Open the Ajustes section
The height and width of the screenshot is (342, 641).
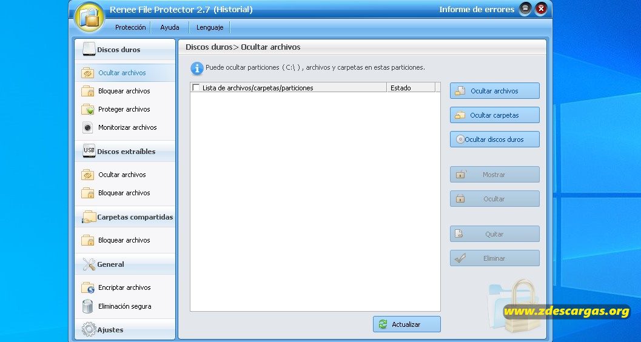point(125,329)
